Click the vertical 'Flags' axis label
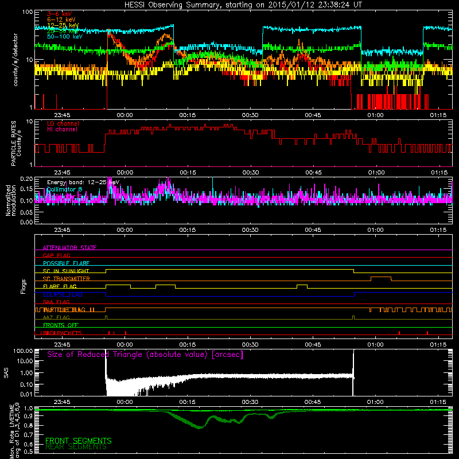The image size is (459, 459). click(24, 286)
